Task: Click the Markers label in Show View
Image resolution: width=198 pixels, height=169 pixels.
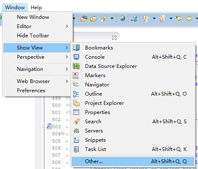Action: click(95, 75)
